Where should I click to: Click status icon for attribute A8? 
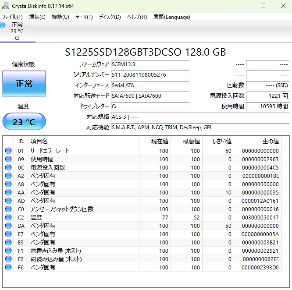(8, 184)
